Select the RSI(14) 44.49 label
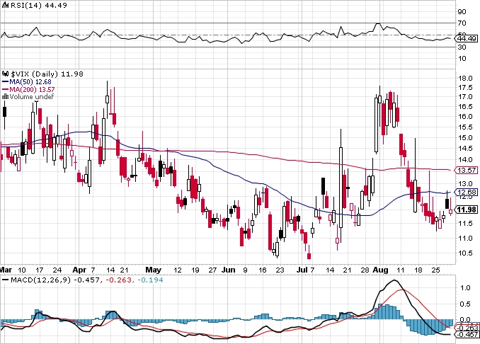Screen dimensions: 480x344 (39, 5)
